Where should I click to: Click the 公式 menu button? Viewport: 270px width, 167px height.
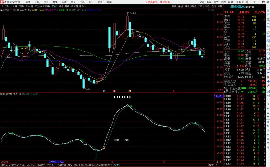click(216, 2)
